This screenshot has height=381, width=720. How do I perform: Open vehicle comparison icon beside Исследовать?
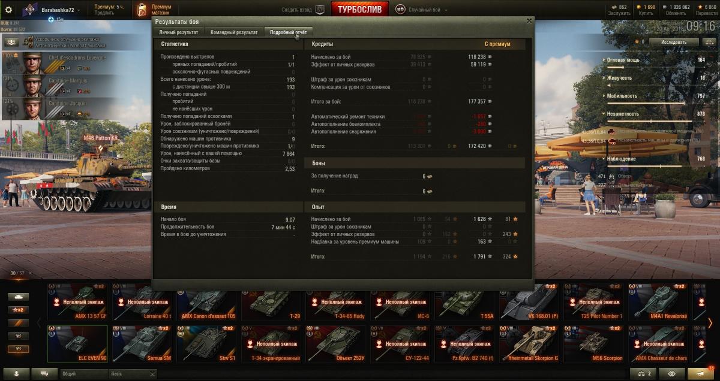coord(709,42)
